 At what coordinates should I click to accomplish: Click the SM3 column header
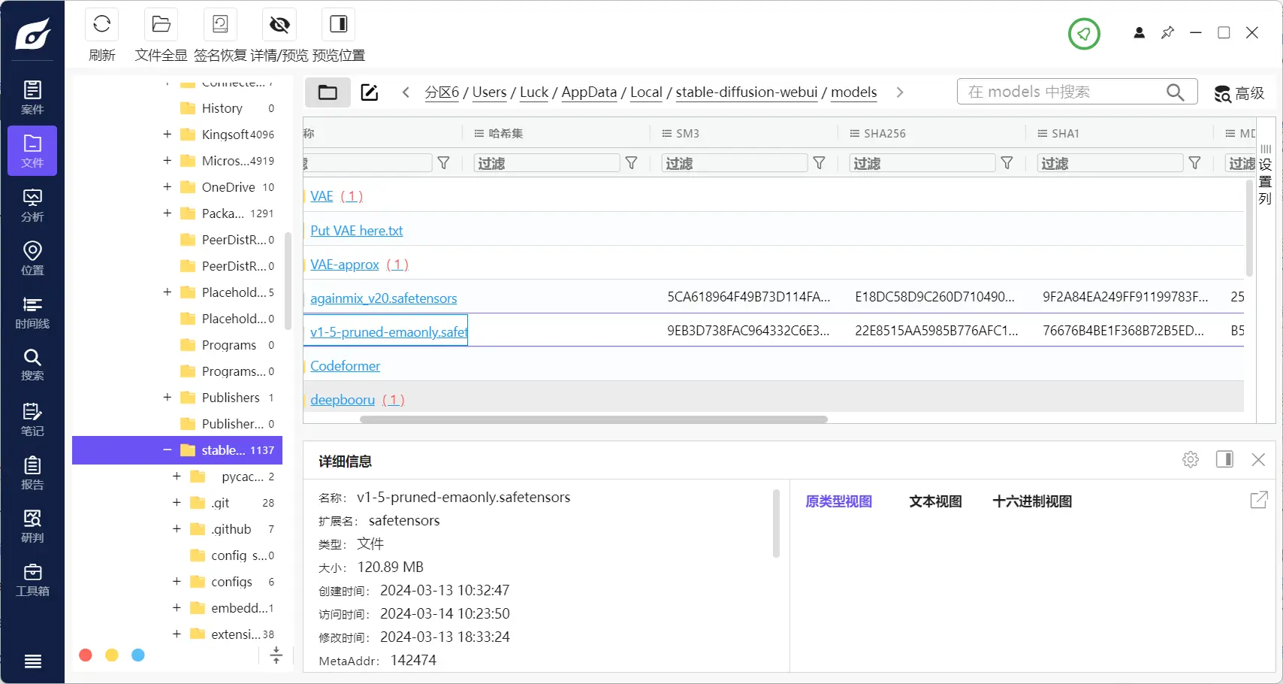(x=687, y=133)
